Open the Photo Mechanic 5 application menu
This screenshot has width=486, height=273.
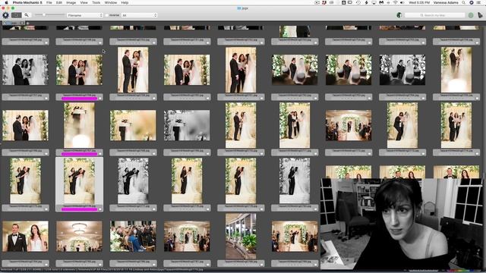(x=27, y=2)
